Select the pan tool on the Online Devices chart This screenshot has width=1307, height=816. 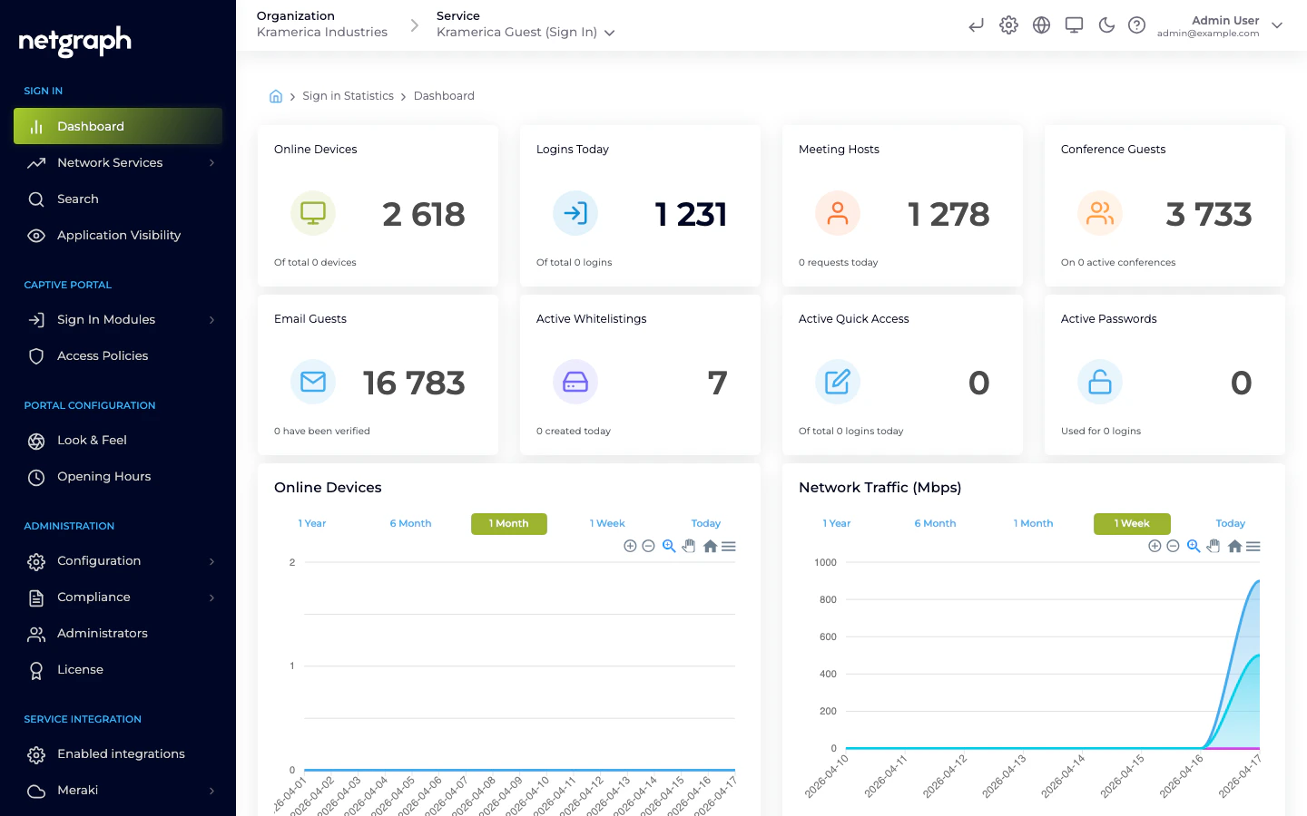coord(689,546)
